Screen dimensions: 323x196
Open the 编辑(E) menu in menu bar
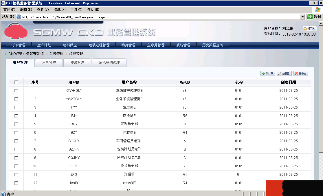click(x=26, y=10)
